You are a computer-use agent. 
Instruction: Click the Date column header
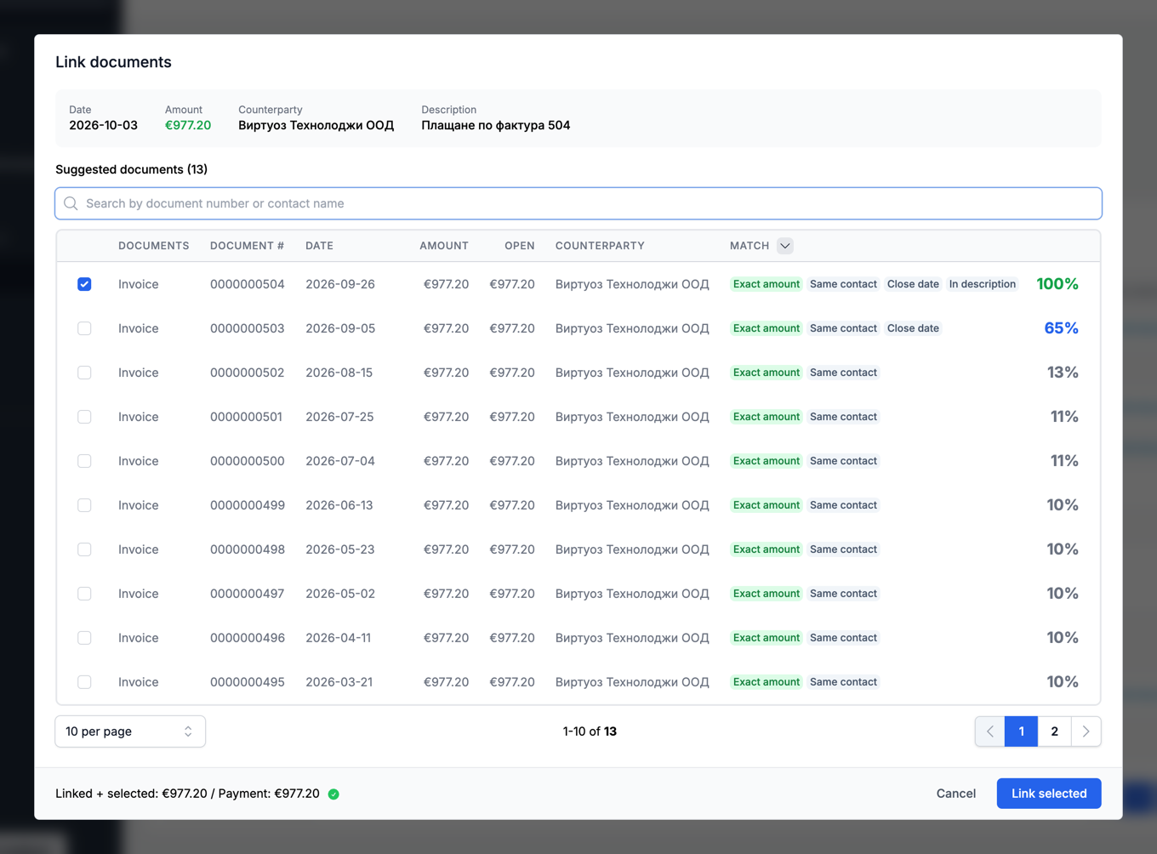pyautogui.click(x=319, y=246)
